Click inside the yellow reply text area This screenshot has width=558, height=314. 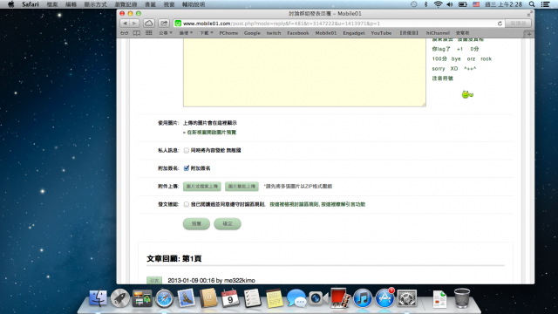tap(304, 72)
